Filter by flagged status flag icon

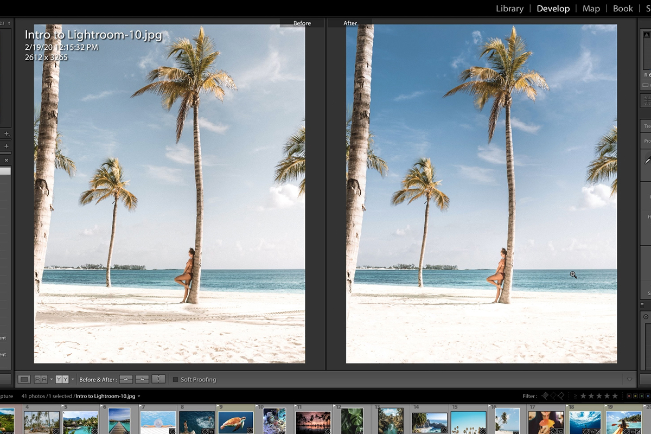click(x=545, y=396)
